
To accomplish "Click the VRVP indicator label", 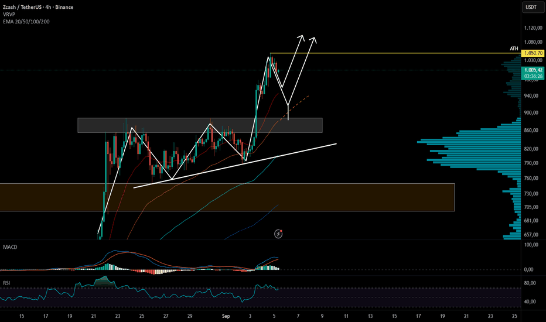I will 9,14.
